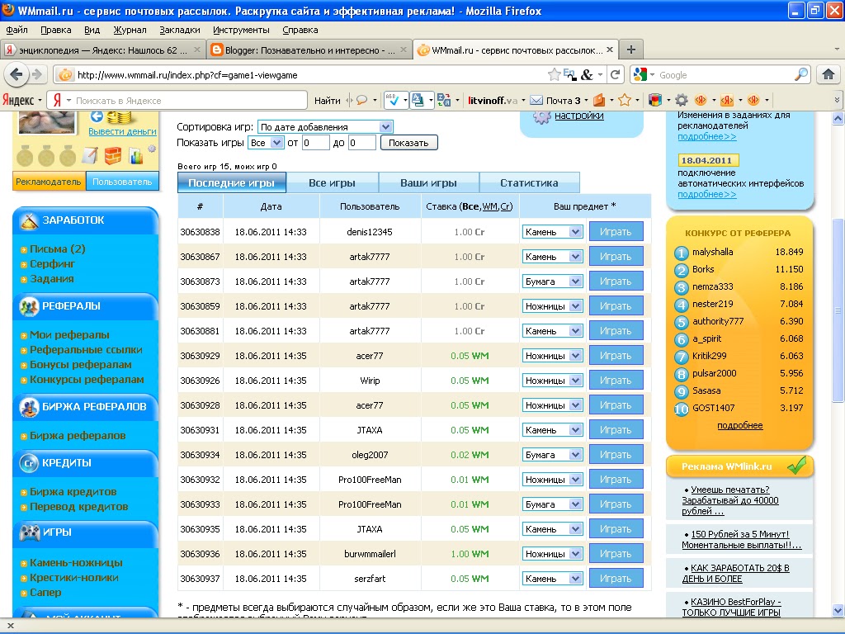The height and width of the screenshot is (634, 845).
Task: Click the speech bubble icon in Yandex bar
Action: tap(361, 100)
